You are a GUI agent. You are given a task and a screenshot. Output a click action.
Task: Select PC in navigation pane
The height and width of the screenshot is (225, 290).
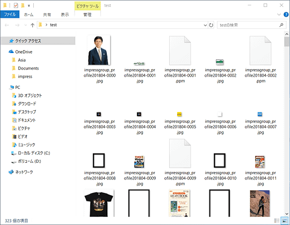[x=17, y=87]
